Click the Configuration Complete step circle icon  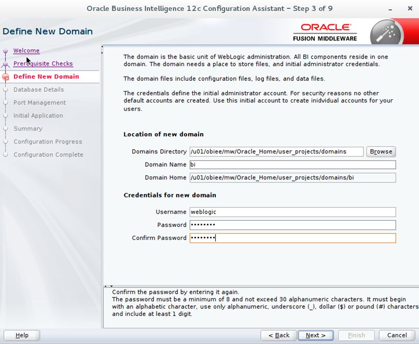pyautogui.click(x=5, y=154)
